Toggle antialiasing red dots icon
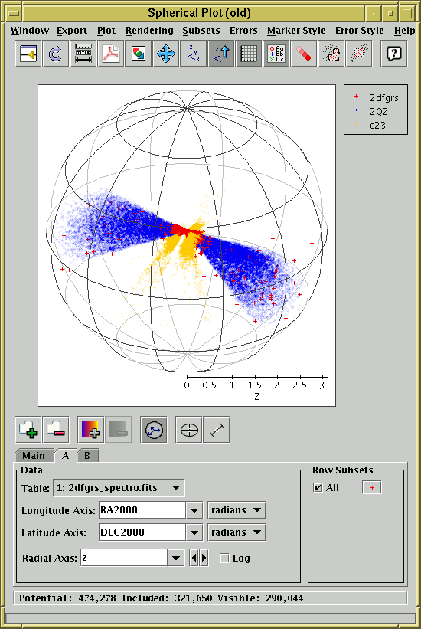Screen dimensions: 421x629 [x=304, y=54]
